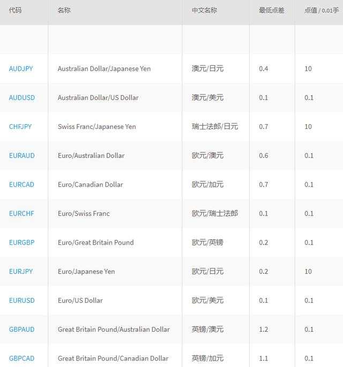Select the 1.2 spread in GBPAUD row
Screen dimensions: 343x367
click(x=264, y=330)
